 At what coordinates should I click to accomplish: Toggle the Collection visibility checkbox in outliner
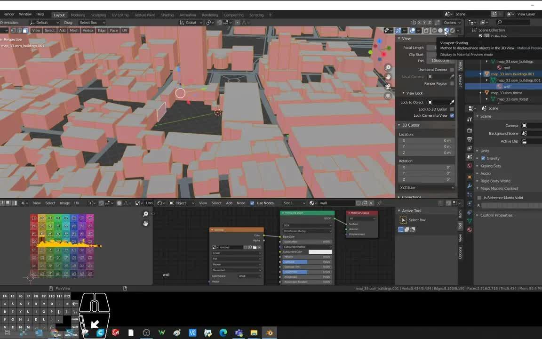(480, 36)
